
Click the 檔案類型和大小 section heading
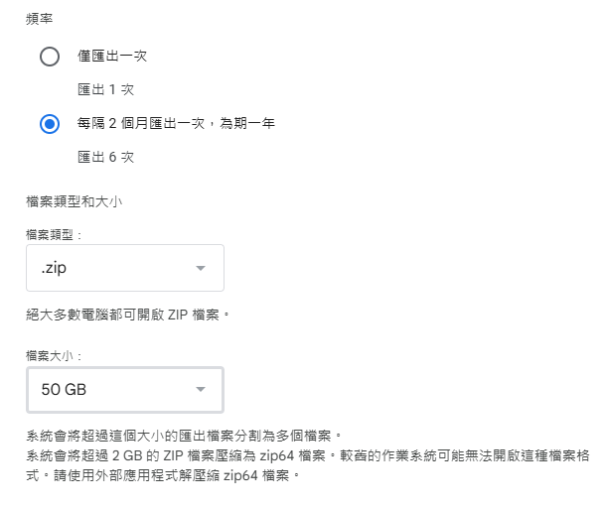73,200
